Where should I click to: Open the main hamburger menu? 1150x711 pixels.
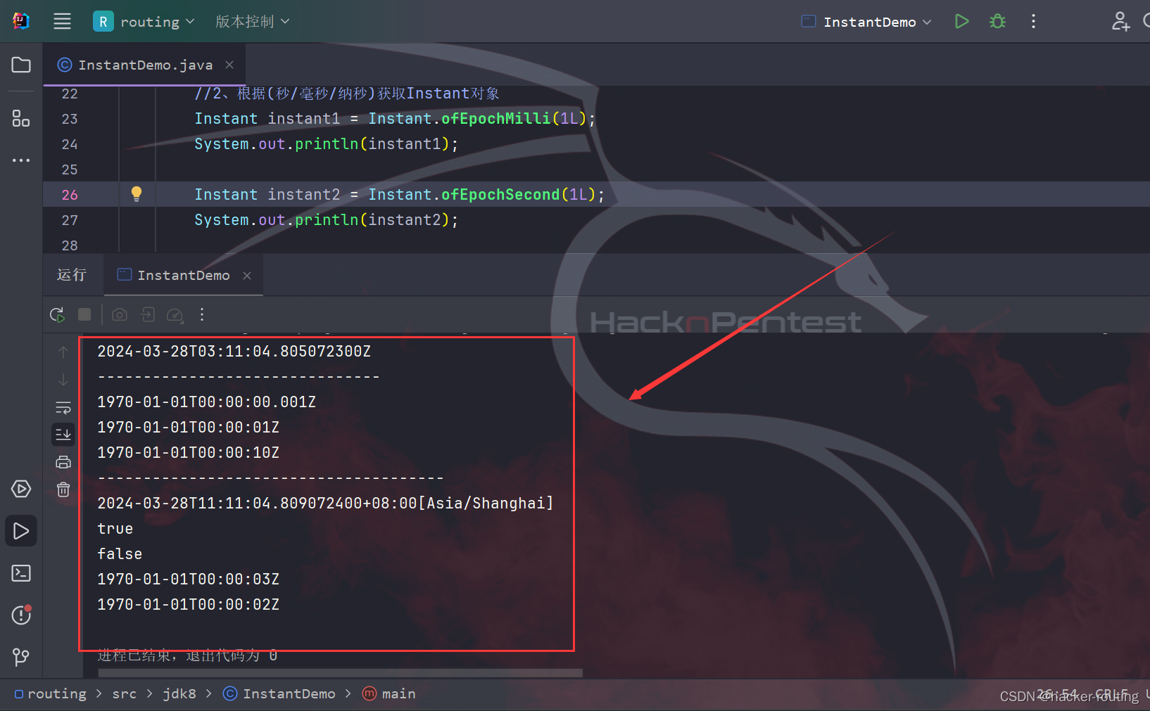(62, 21)
